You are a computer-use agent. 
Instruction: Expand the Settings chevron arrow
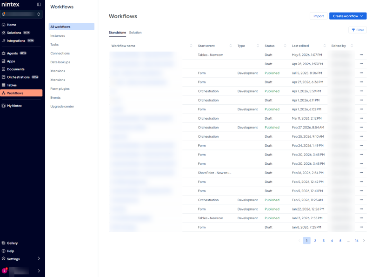[39, 258]
